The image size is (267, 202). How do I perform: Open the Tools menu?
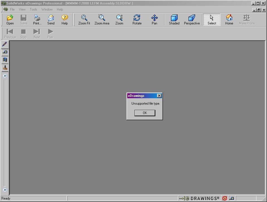[33, 9]
